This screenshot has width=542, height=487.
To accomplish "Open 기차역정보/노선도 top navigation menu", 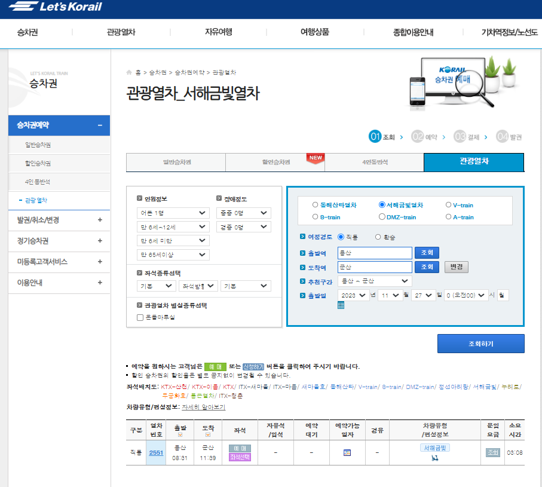I will pyautogui.click(x=510, y=32).
